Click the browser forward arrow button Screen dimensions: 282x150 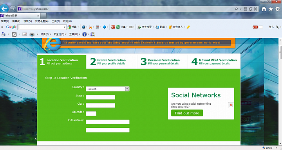13,9
